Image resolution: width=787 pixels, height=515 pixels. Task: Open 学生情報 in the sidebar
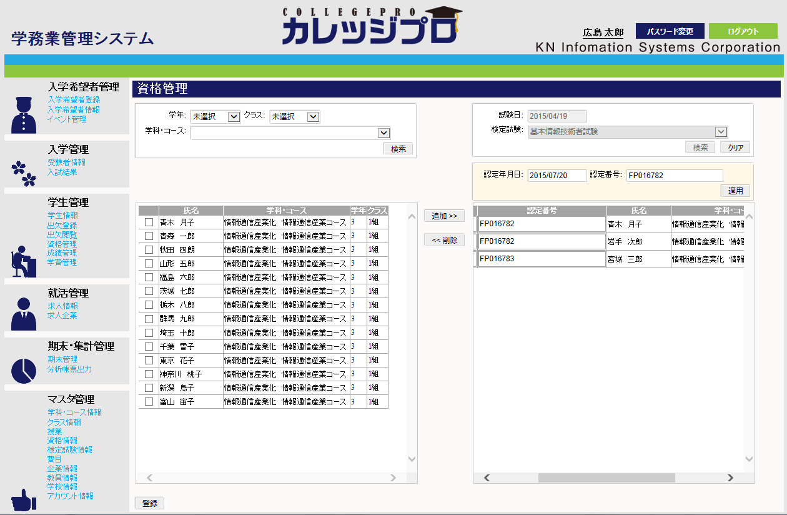62,216
